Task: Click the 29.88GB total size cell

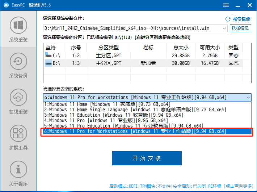Action: click(x=181, y=55)
